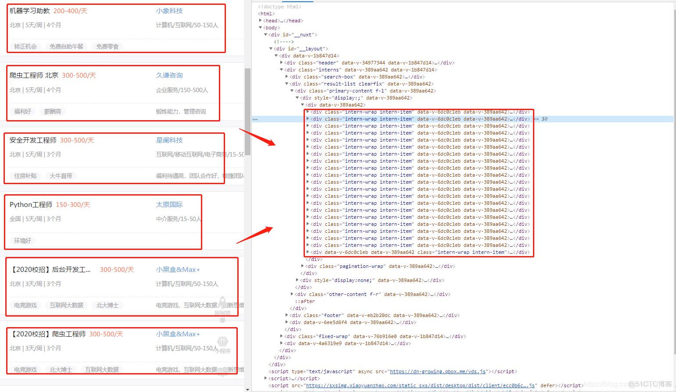This screenshot has width=676, height=392.
Task: Open the vds.js script source link
Action: (x=438, y=371)
